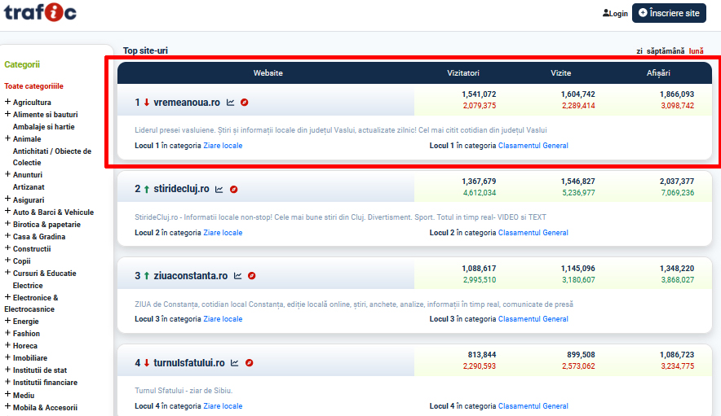This screenshot has width=721, height=416.
Task: Open the statistics chart icon for turnulsfatului.ro
Action: 235,363
